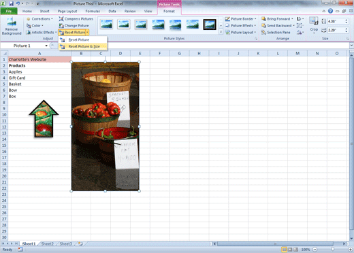Image resolution: width=354 pixels, height=253 pixels.
Task: Open the Insert ribbon tab
Action: 44,11
